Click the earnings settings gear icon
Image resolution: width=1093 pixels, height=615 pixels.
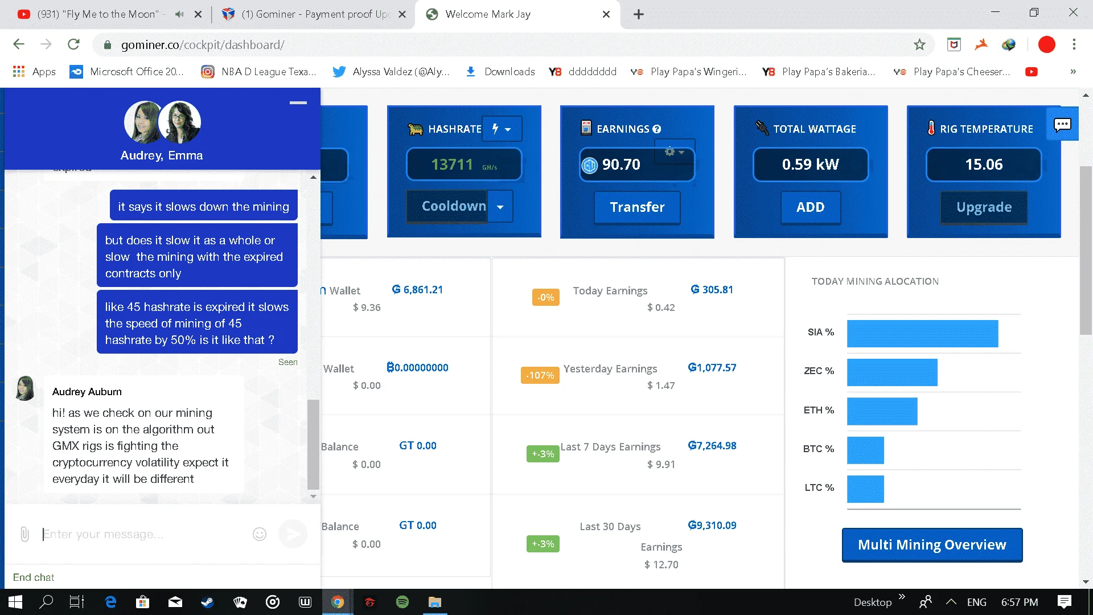[x=670, y=151]
